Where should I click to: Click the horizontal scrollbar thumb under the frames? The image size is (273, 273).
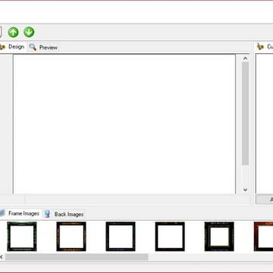[x=77, y=257]
